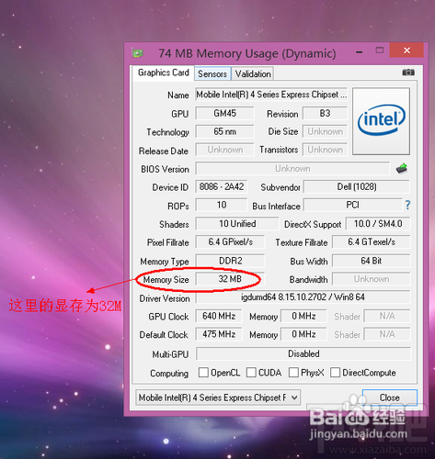Click the Default Clock row Shader N/A field
The height and width of the screenshot is (459, 435).
[x=387, y=334]
